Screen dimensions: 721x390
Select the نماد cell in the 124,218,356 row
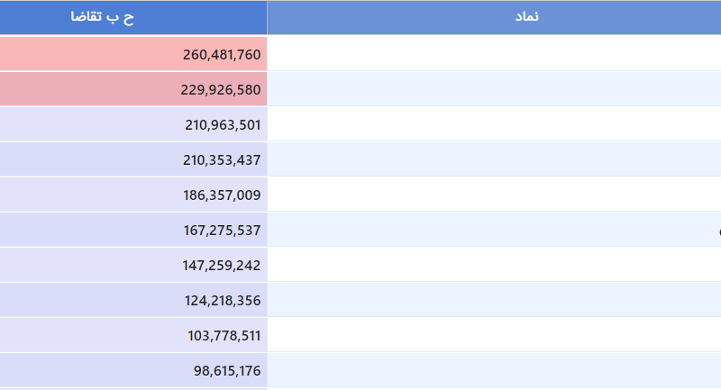(x=494, y=300)
